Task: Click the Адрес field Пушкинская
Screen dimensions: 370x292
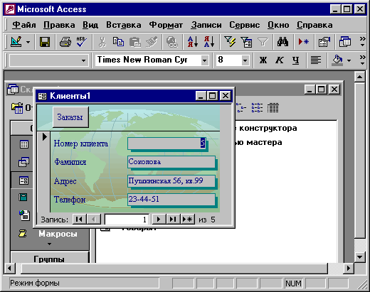Action: 171,181
